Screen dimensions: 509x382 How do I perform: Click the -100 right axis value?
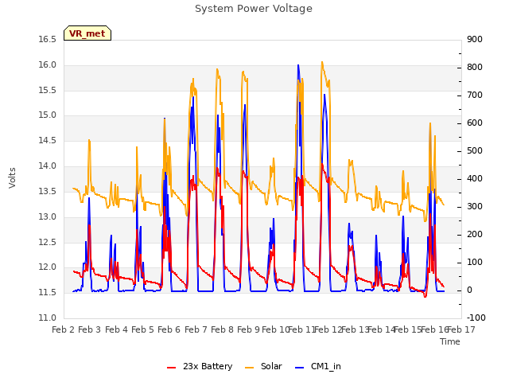click(x=476, y=318)
